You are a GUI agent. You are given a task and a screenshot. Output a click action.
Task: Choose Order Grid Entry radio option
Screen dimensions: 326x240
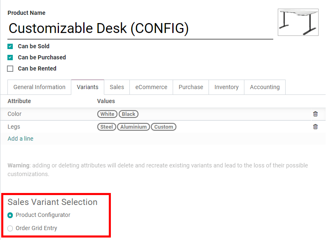click(10, 228)
